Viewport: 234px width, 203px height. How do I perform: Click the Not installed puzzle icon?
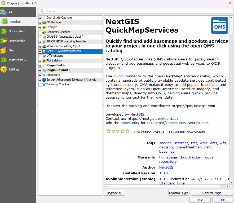tap(4, 31)
